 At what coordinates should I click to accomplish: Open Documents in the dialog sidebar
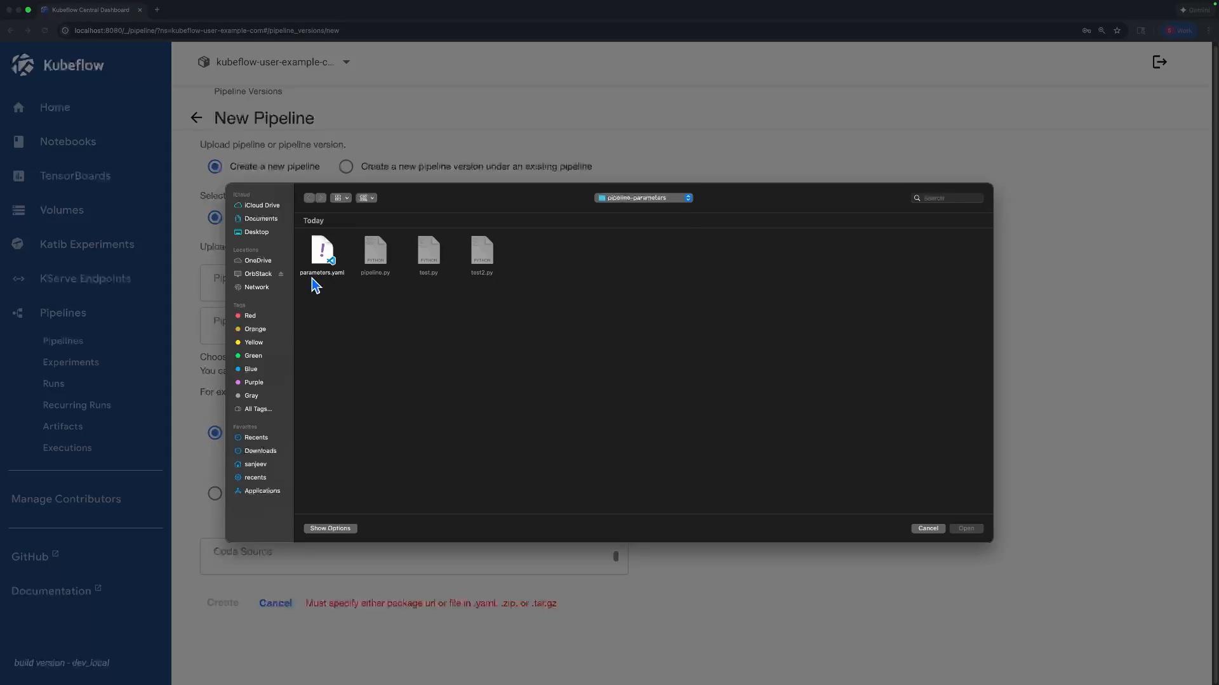[256, 219]
